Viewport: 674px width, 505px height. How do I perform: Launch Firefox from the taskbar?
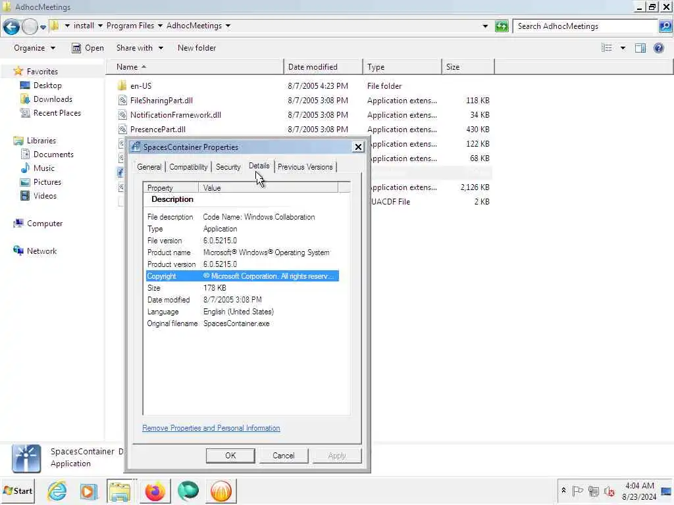tap(155, 491)
